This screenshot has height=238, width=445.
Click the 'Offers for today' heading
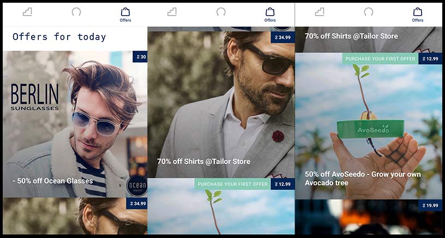pyautogui.click(x=59, y=37)
